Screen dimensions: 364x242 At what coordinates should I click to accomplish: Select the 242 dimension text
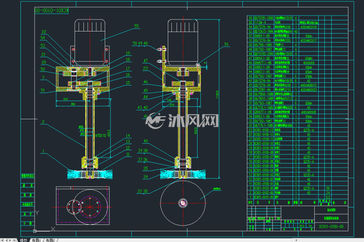(66, 99)
